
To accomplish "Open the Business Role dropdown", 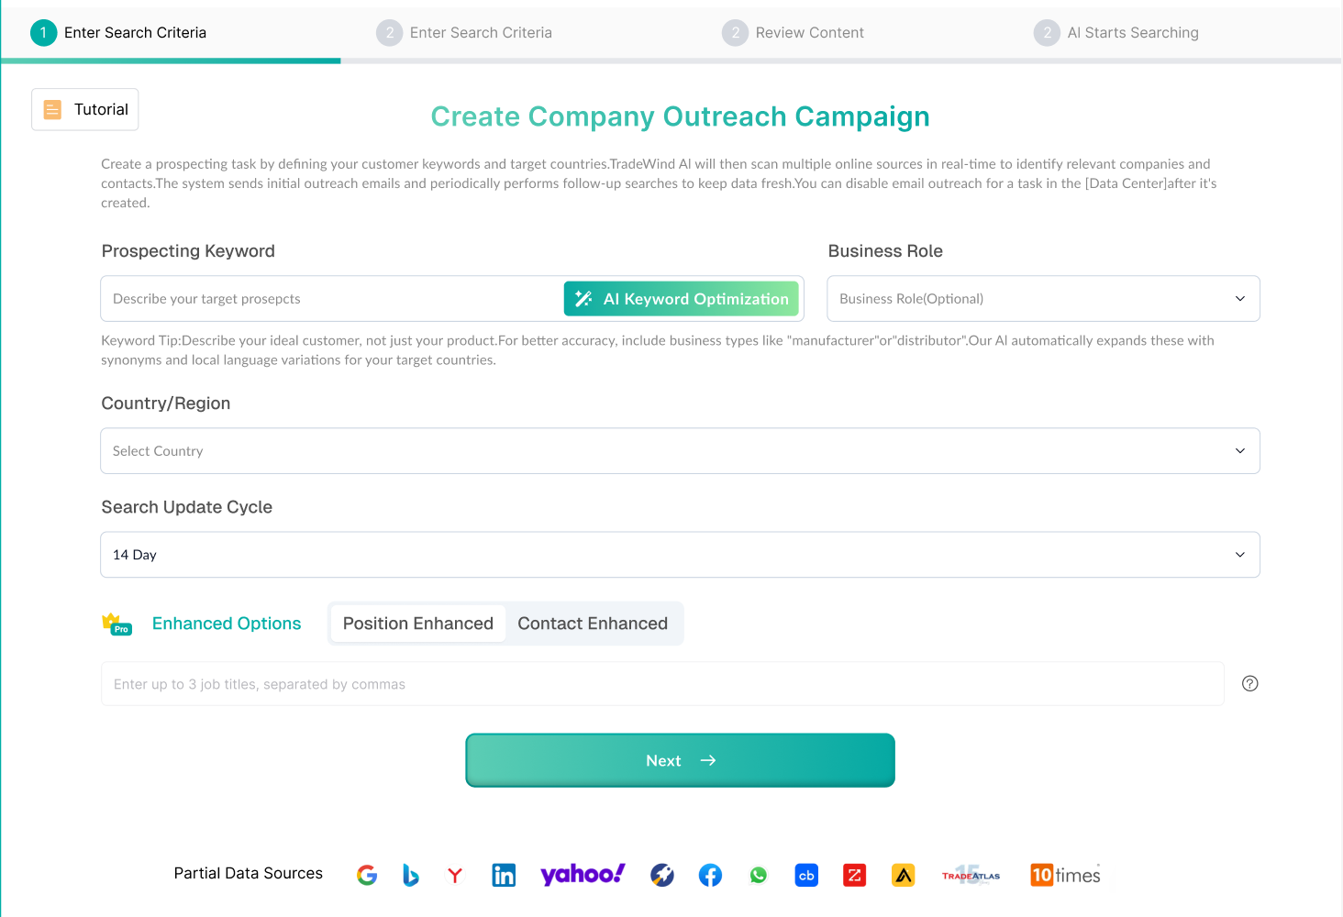I will coord(1043,299).
